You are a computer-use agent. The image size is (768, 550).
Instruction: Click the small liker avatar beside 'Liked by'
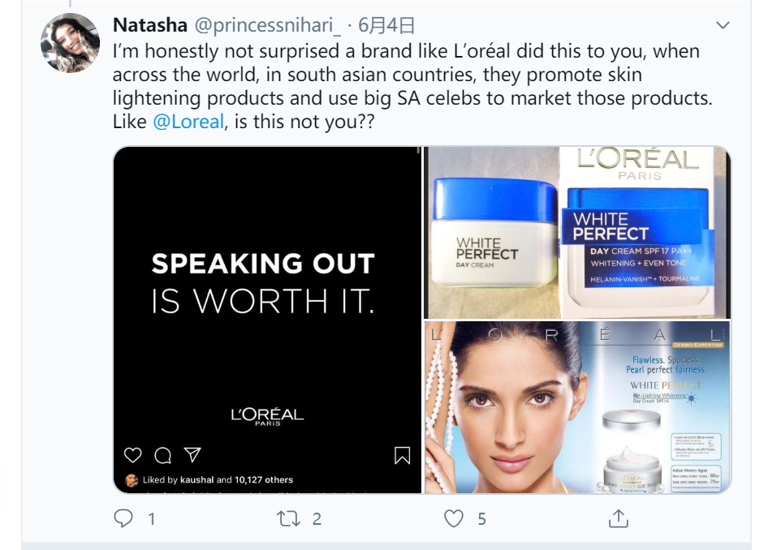pos(132,480)
